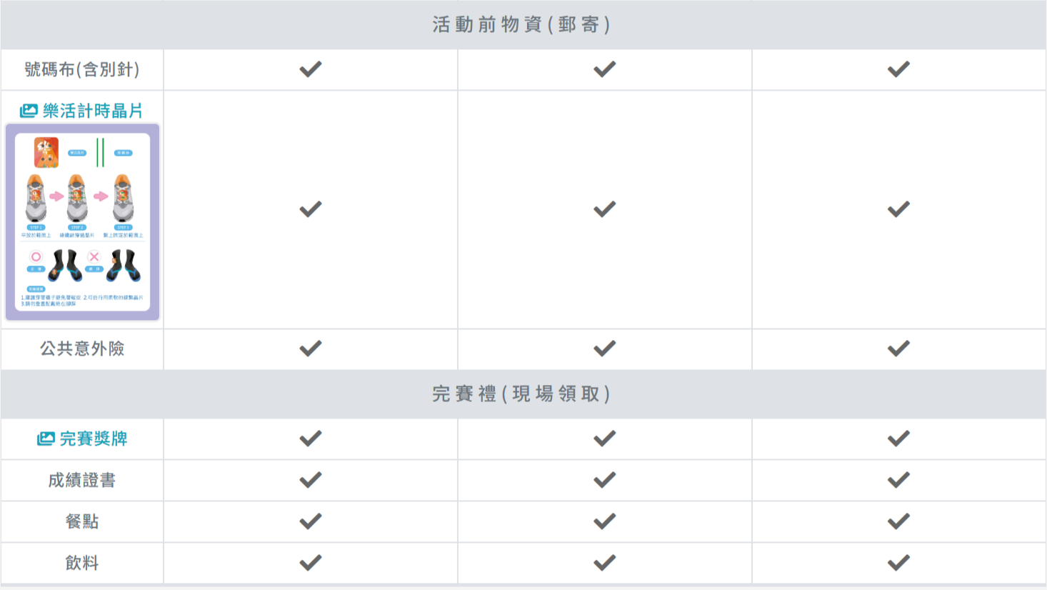The image size is (1047, 590).
Task: Click last column checkmark in 完賽獎牌 row
Action: (898, 439)
